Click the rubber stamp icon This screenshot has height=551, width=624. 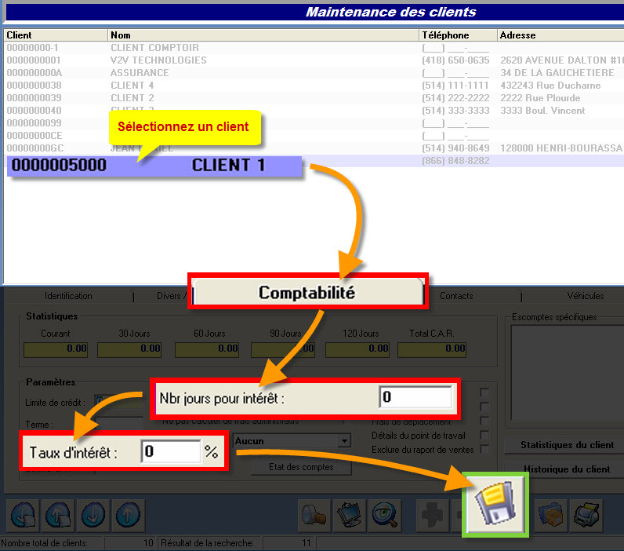[314, 516]
